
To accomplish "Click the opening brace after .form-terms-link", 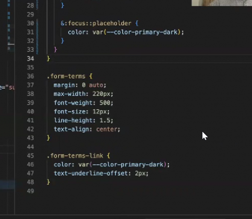I will (x=108, y=156).
